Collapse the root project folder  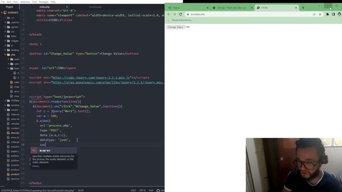pyautogui.click(x=2, y=13)
